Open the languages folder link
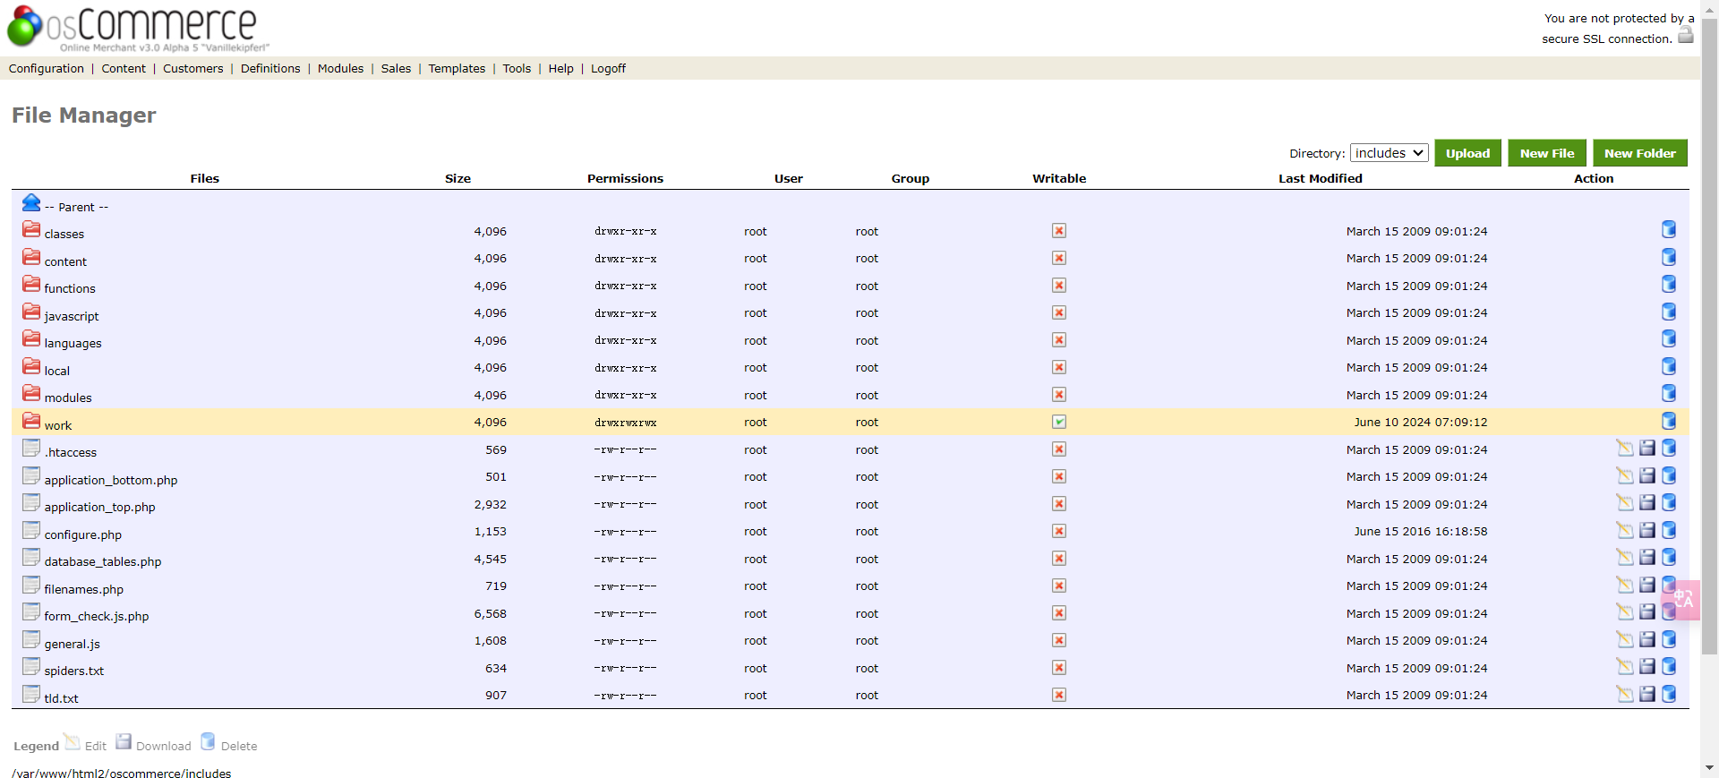The width and height of the screenshot is (1719, 778). [73, 343]
